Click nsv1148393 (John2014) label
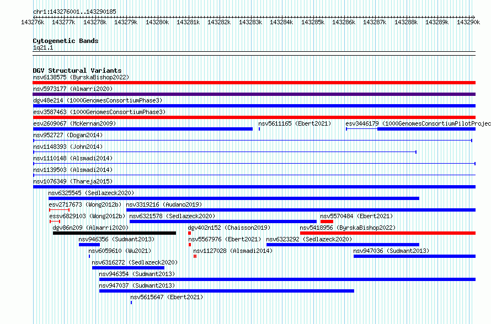 point(68,147)
